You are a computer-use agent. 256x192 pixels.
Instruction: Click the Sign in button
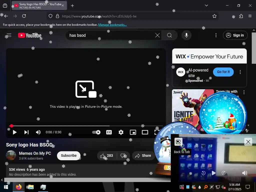235,35
